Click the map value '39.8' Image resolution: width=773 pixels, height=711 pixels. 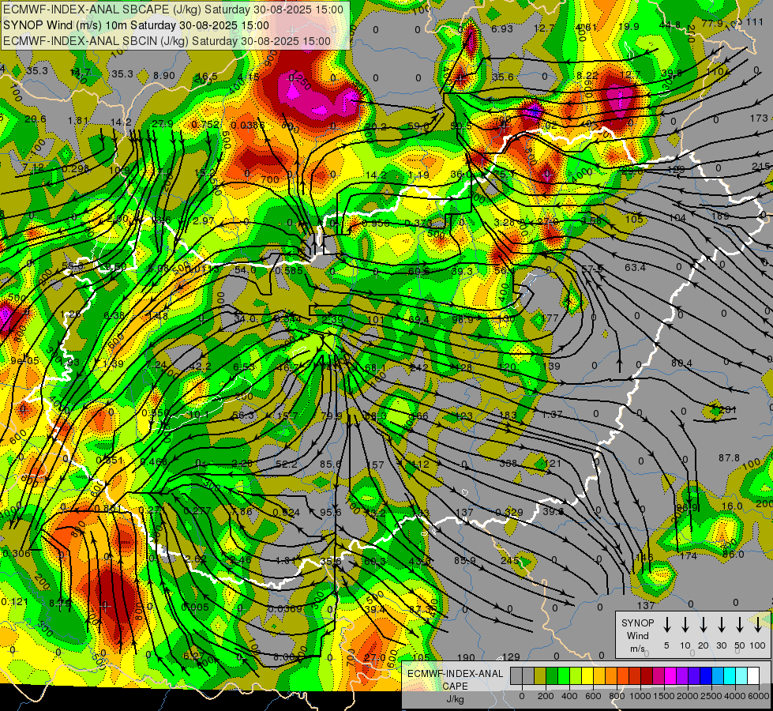click(671, 73)
